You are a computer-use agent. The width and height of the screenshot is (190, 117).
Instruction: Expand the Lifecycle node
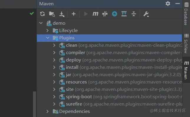click(x=47, y=31)
